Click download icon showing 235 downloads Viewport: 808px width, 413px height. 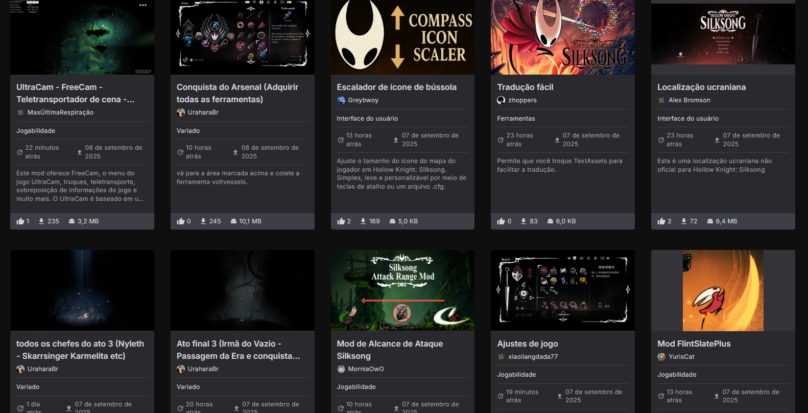tap(41, 221)
